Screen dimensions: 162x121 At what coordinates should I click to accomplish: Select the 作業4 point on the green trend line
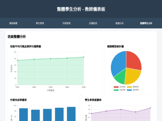[67, 58]
